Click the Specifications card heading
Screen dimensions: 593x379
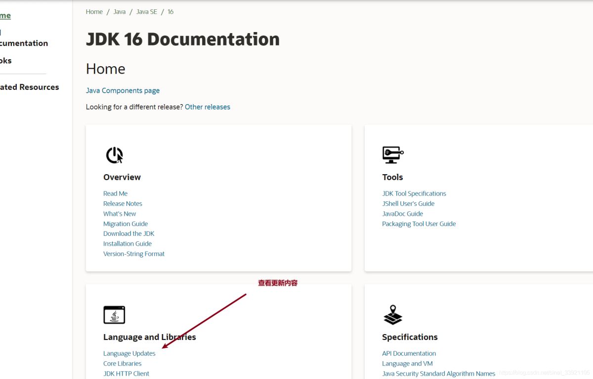point(410,337)
